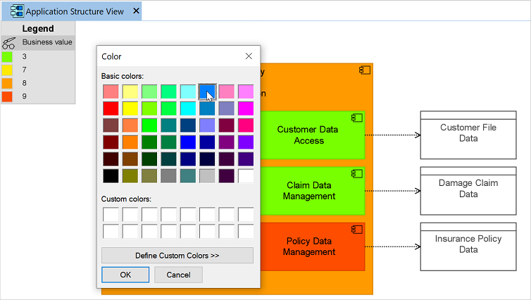Click the Application Structure View tab icon
Screen dimensions: 531x300
[15, 11]
